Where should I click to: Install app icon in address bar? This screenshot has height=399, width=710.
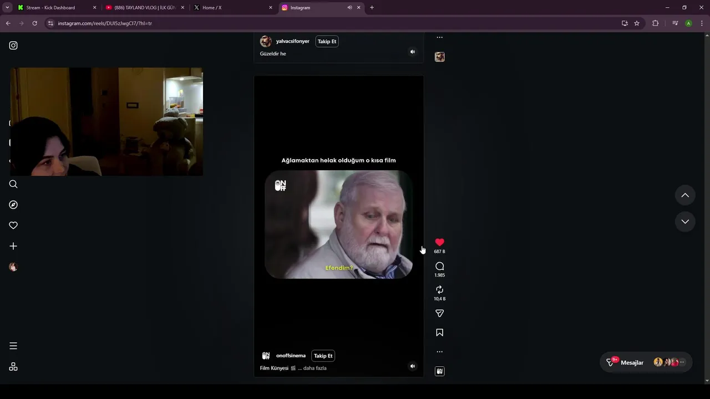point(625,23)
